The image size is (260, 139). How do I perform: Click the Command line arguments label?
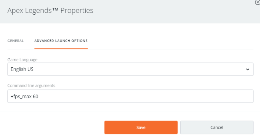(31, 86)
